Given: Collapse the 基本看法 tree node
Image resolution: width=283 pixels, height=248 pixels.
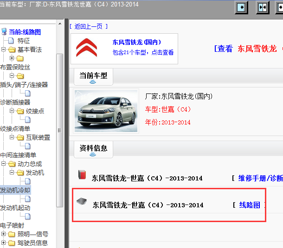Looking at the screenshot, I should point(3,49).
